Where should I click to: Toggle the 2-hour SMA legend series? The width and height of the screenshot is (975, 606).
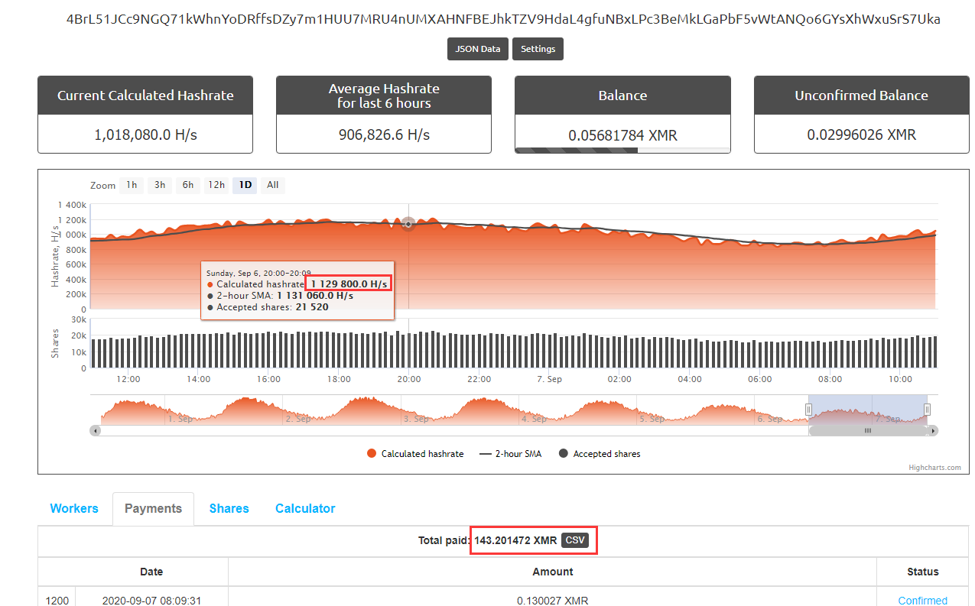click(x=510, y=454)
